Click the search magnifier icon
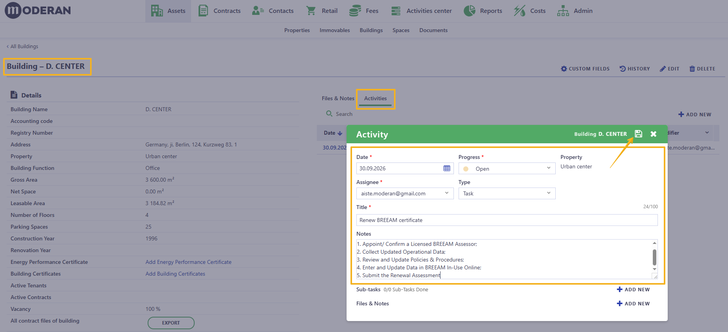 click(329, 114)
